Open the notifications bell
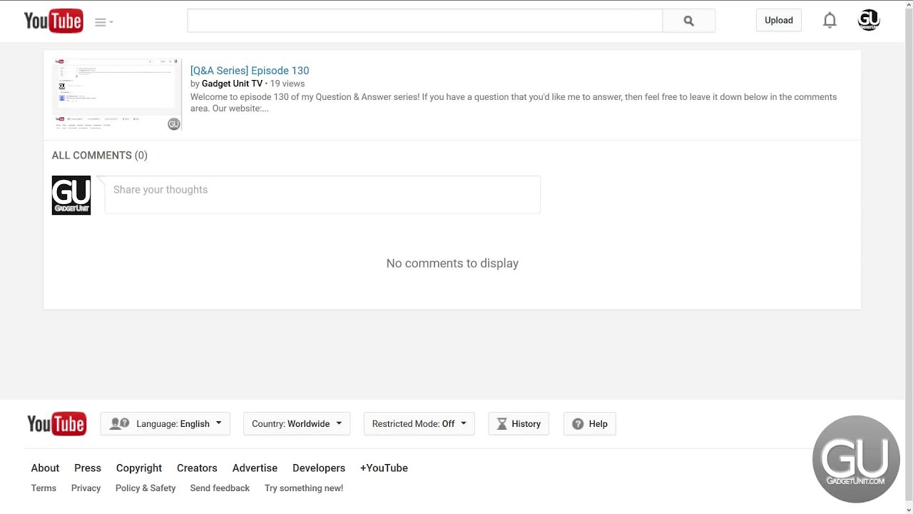 [830, 21]
